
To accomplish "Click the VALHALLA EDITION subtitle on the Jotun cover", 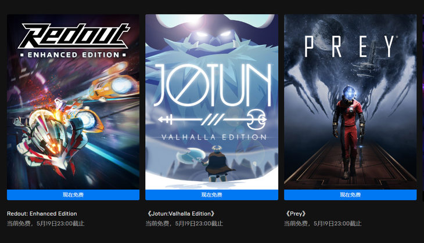I will tap(214, 137).
